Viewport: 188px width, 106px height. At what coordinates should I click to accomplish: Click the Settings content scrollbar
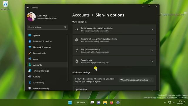click(x=159, y=34)
